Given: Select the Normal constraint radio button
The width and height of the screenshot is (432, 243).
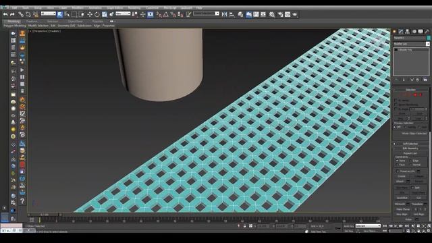Looking at the screenshot, I should [x=410, y=165].
